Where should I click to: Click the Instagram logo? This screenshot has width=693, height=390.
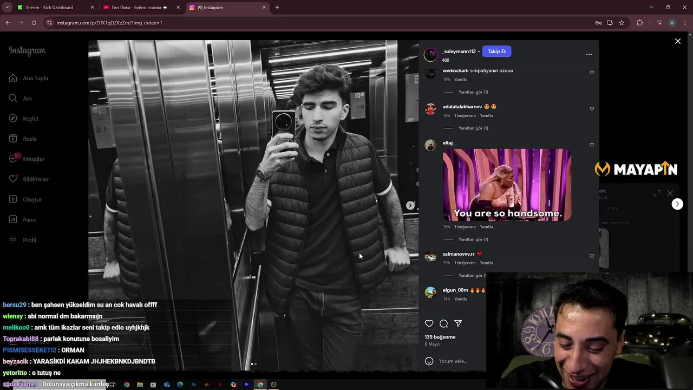[27, 51]
